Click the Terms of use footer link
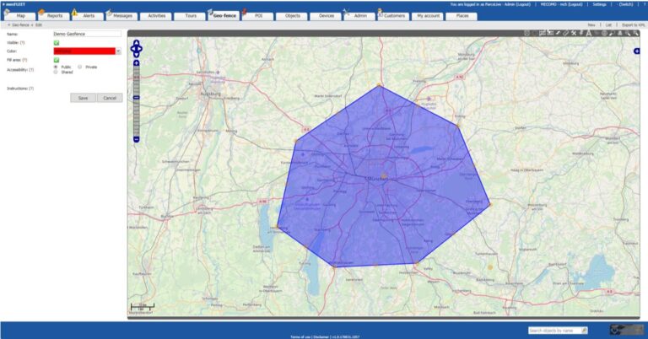The width and height of the screenshot is (648, 339). (300, 336)
